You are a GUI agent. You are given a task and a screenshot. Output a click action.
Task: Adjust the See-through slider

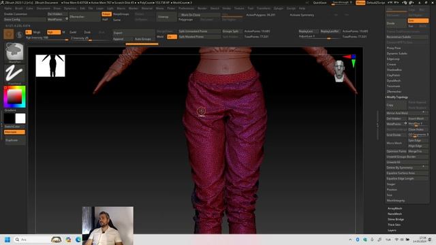(x=343, y=3)
